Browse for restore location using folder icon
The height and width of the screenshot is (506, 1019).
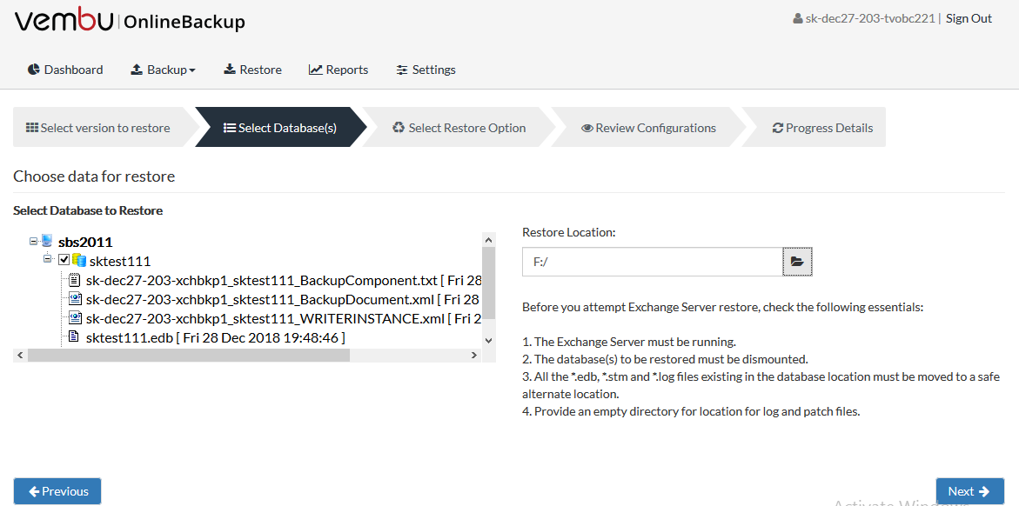tap(797, 262)
